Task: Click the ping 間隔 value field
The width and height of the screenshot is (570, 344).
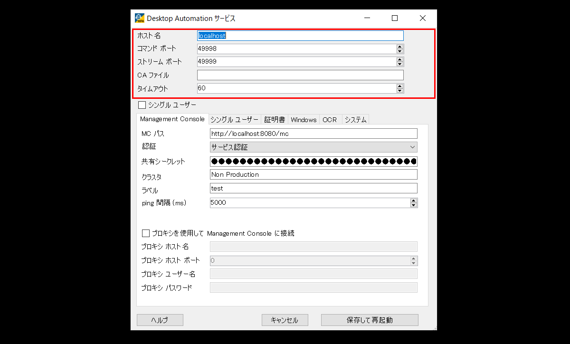Action: click(x=310, y=203)
